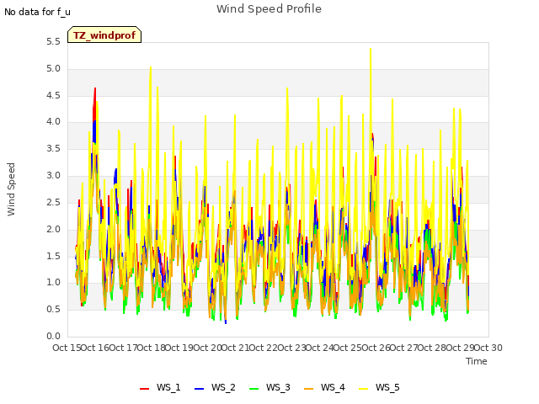Screen dimensions: 539x404
Task: Click the 'No data for f_u' message
Action: pyautogui.click(x=37, y=12)
